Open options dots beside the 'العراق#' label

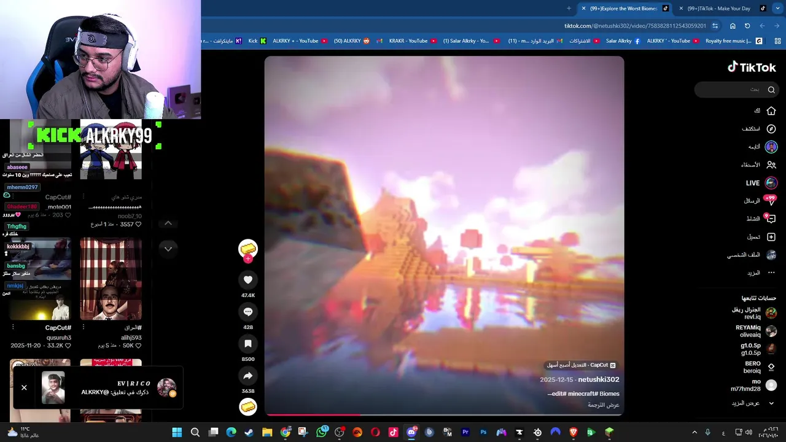pos(84,327)
